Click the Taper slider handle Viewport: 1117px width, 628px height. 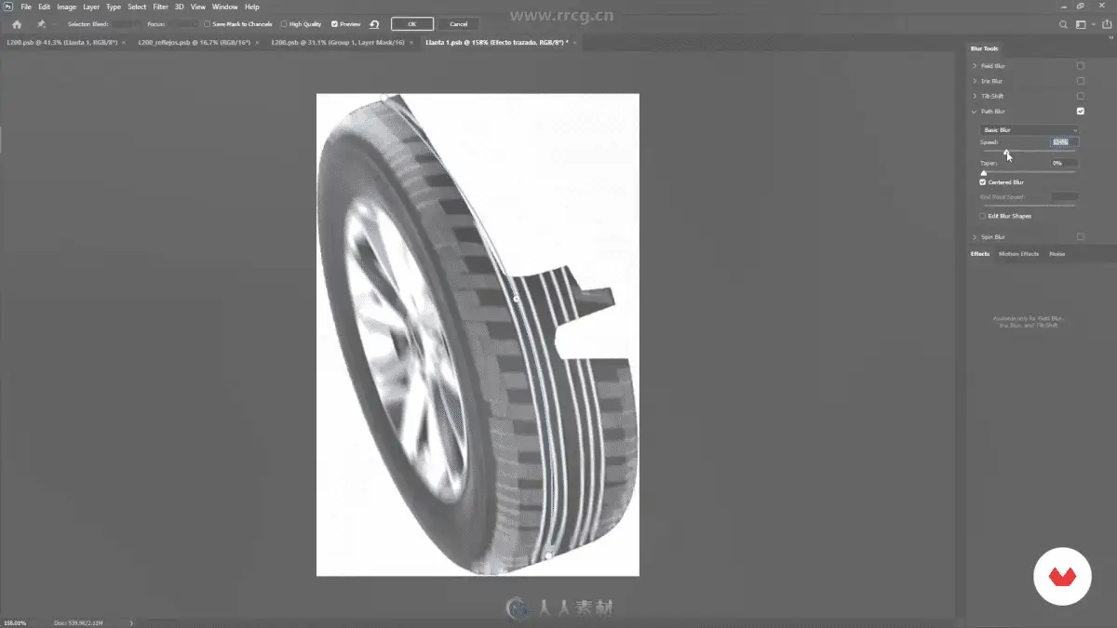click(984, 173)
